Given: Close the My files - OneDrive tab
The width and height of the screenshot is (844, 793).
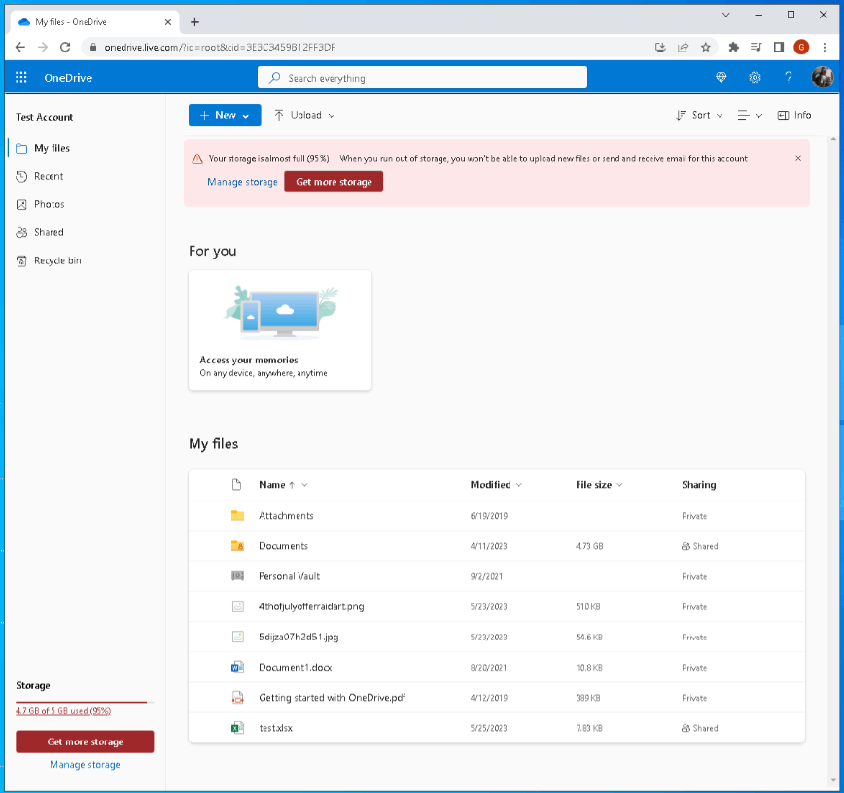Looking at the screenshot, I should [x=168, y=22].
